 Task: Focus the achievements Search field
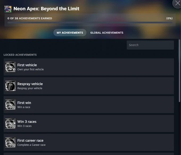pyautogui.click(x=150, y=45)
